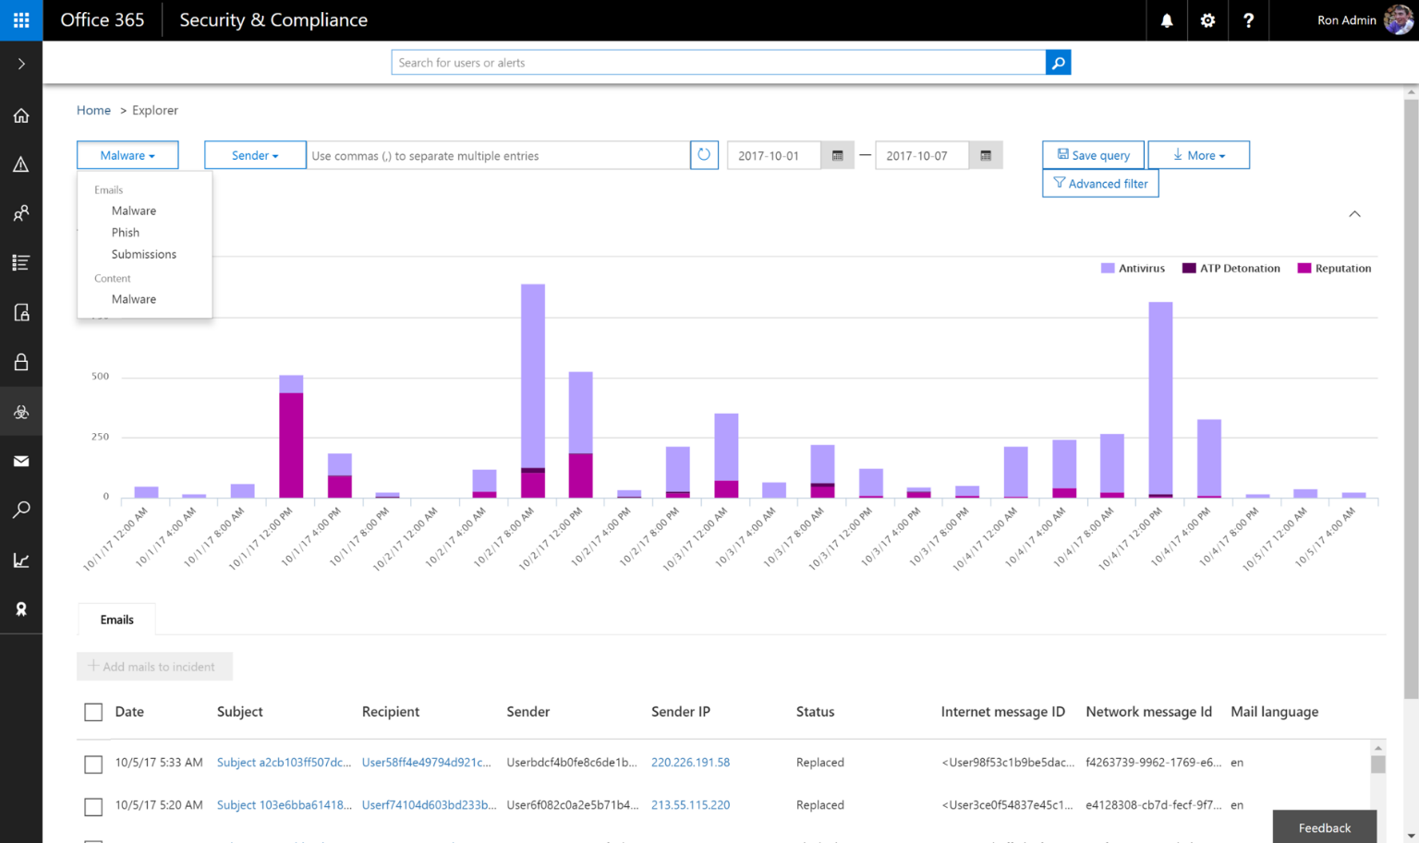Open the Malware filter dropdown
Viewport: 1419px width, 843px height.
[127, 154]
